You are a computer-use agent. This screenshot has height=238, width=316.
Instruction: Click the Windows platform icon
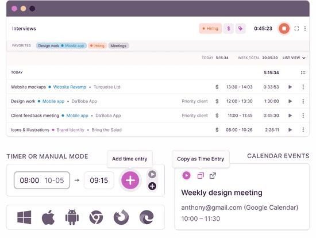click(24, 217)
